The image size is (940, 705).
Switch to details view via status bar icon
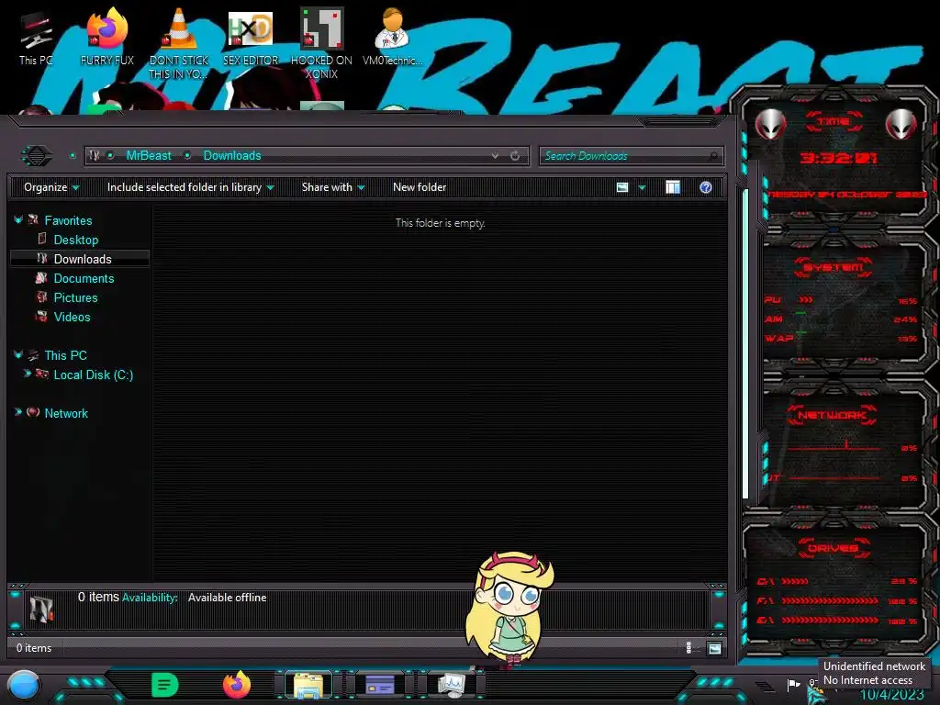click(688, 648)
